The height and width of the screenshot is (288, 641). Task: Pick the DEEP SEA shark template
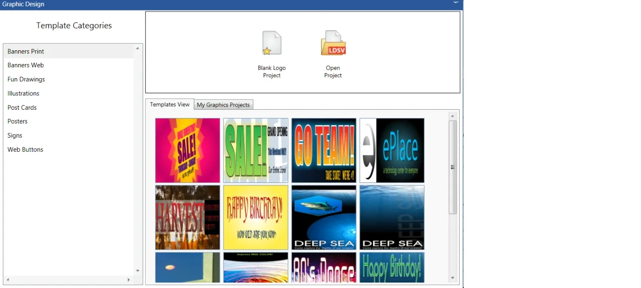point(324,217)
